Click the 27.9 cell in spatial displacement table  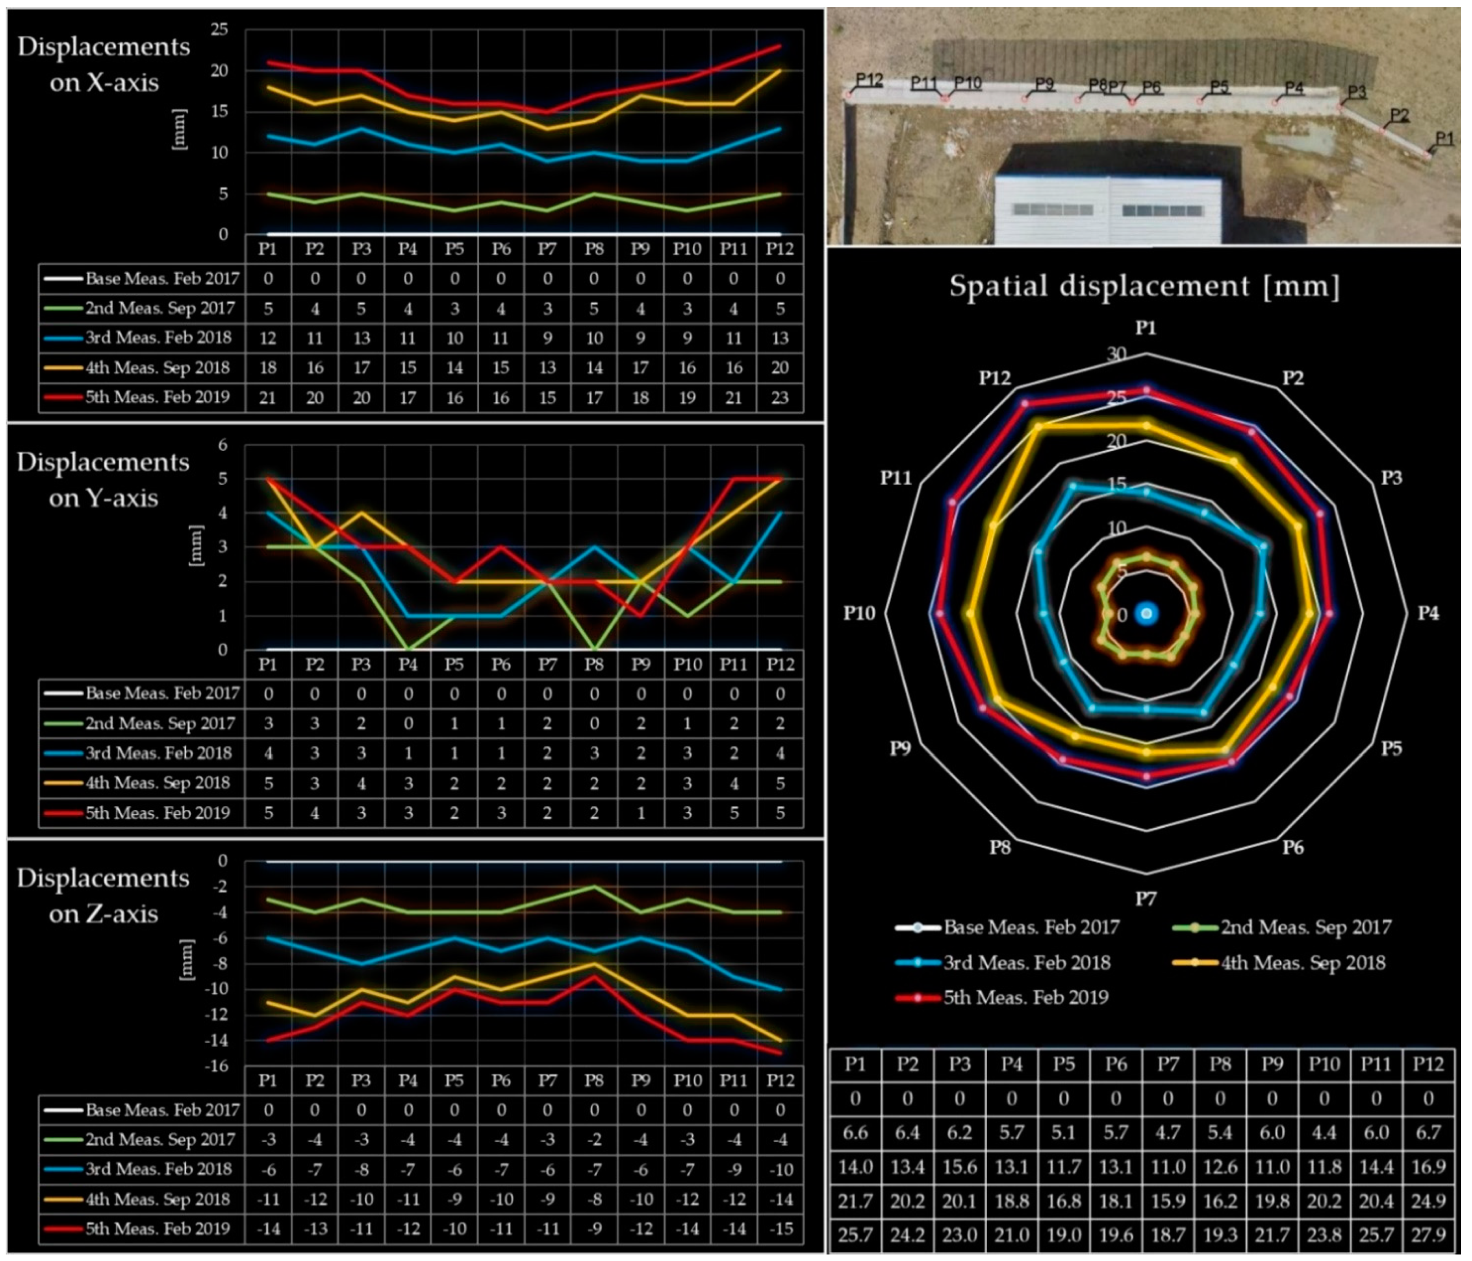coord(1428,1236)
